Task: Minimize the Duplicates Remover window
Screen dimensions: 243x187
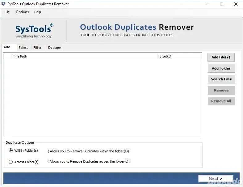Action: tap(208, 4)
